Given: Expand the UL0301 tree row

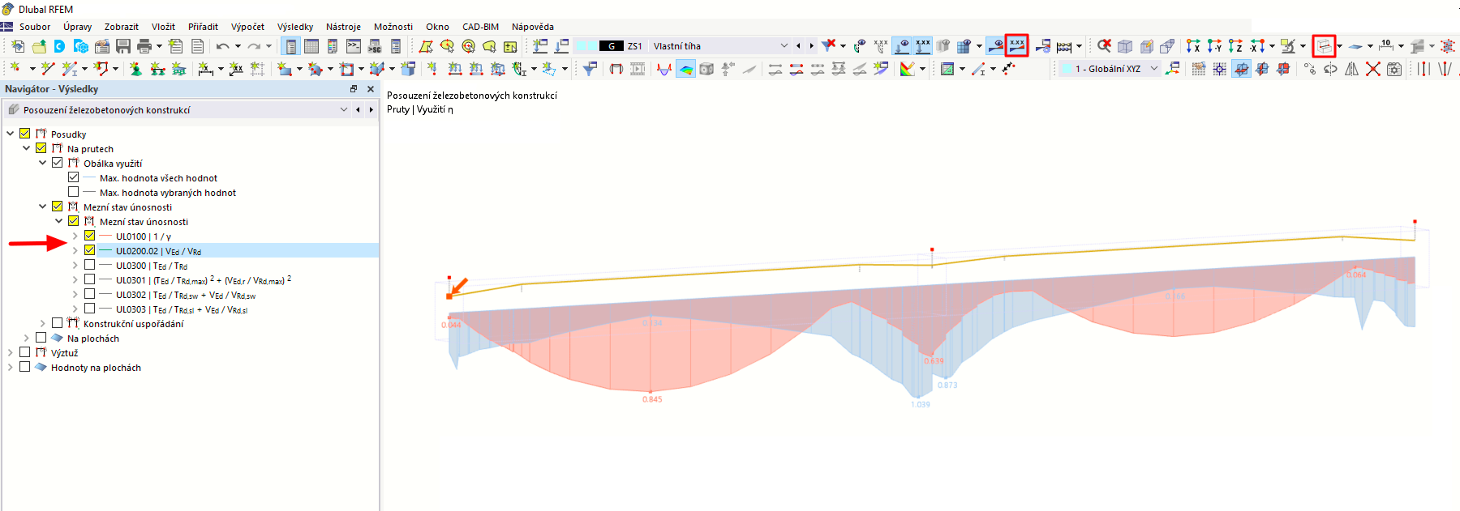Looking at the screenshot, I should tap(75, 279).
